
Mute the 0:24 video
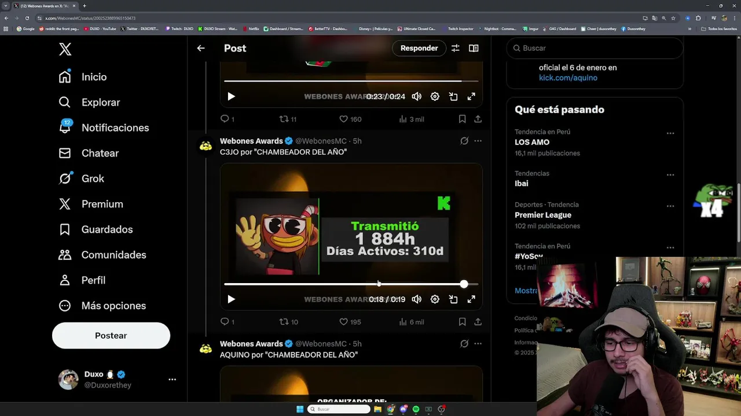416,96
